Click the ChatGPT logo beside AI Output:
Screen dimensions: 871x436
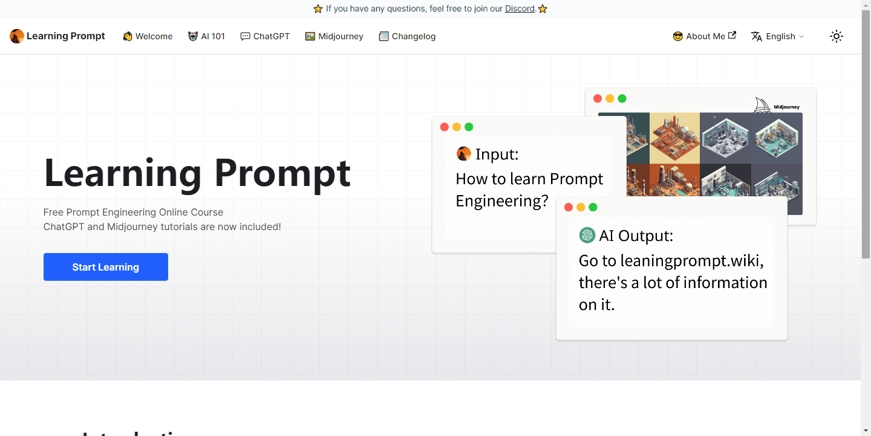point(587,235)
